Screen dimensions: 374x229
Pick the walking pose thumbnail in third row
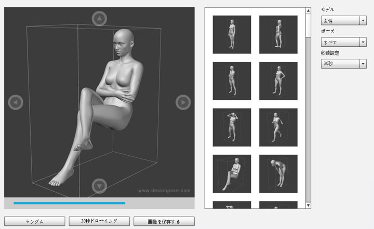278,127
